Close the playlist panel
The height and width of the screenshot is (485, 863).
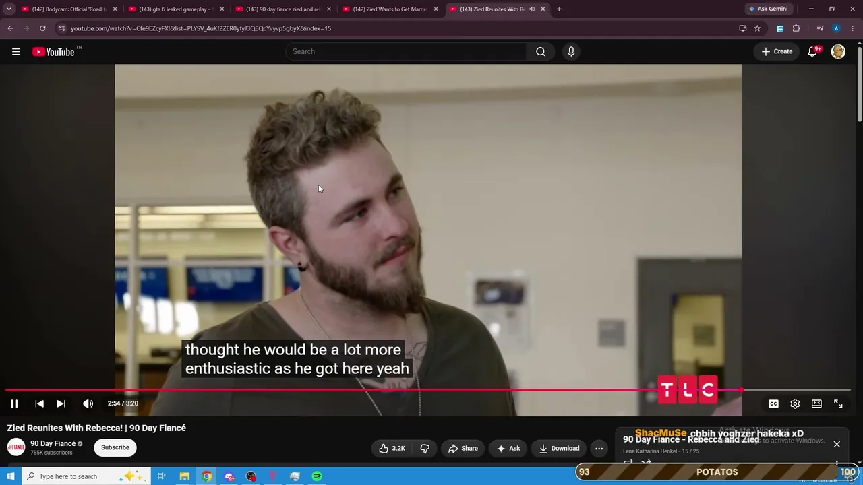837,444
